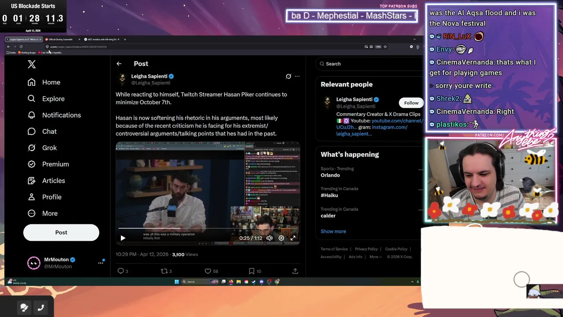Open options dots for calder trend

[x=420, y=210]
